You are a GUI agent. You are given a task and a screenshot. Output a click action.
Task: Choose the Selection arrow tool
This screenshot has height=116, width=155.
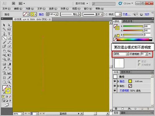click(4, 25)
